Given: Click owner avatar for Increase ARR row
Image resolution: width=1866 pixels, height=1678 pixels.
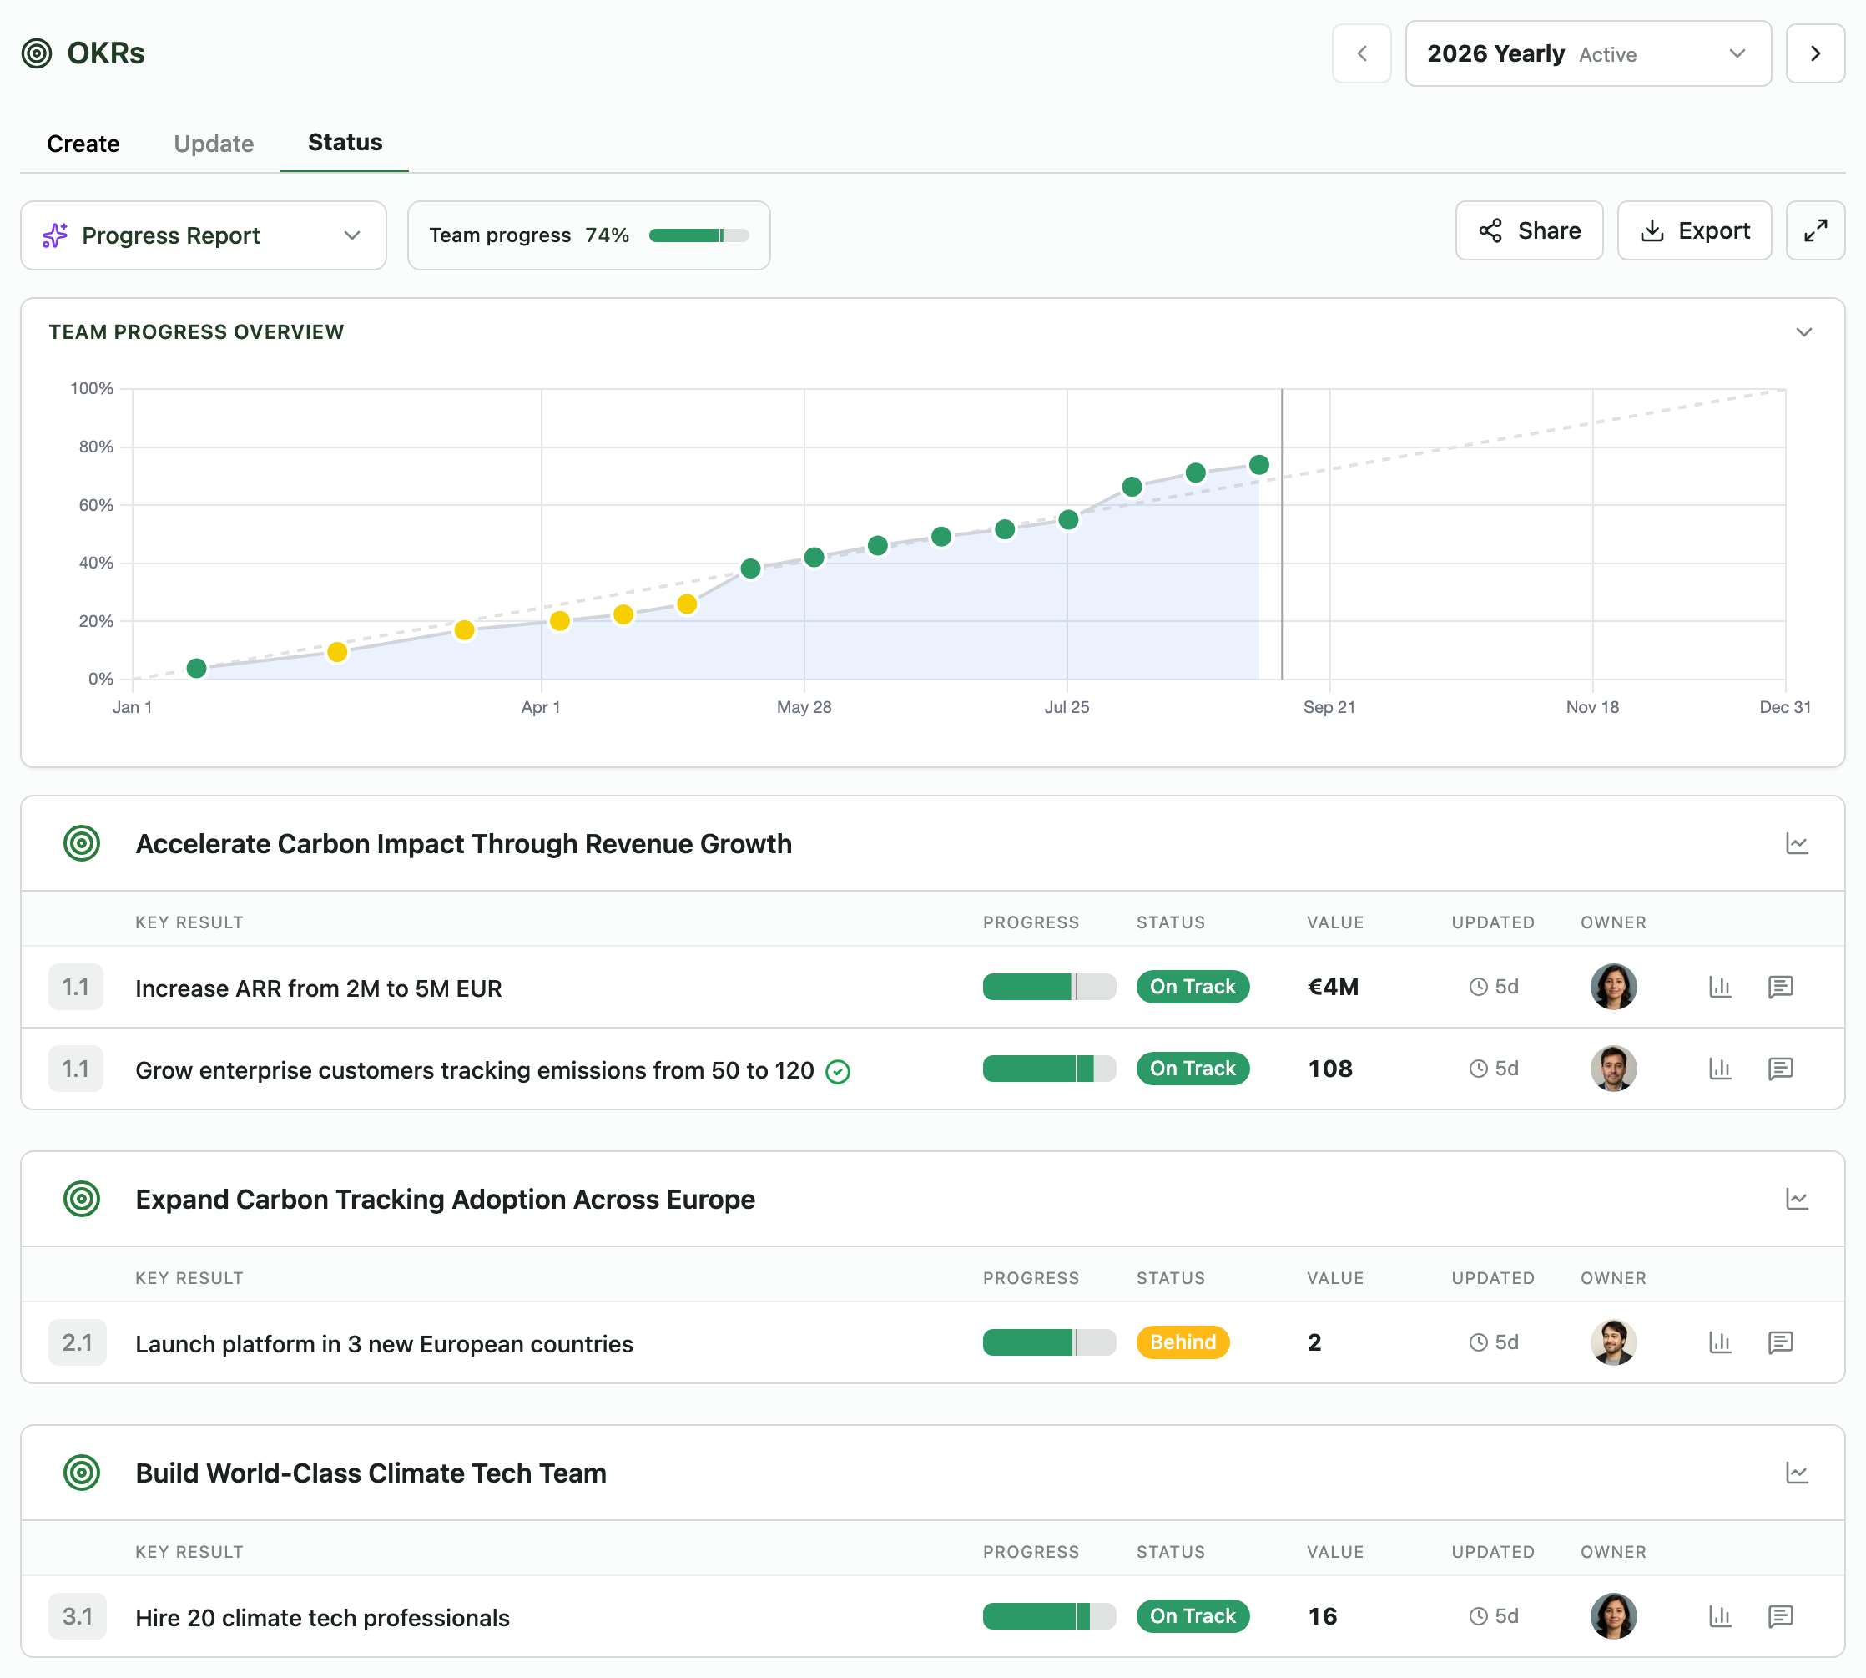Looking at the screenshot, I should tap(1612, 987).
